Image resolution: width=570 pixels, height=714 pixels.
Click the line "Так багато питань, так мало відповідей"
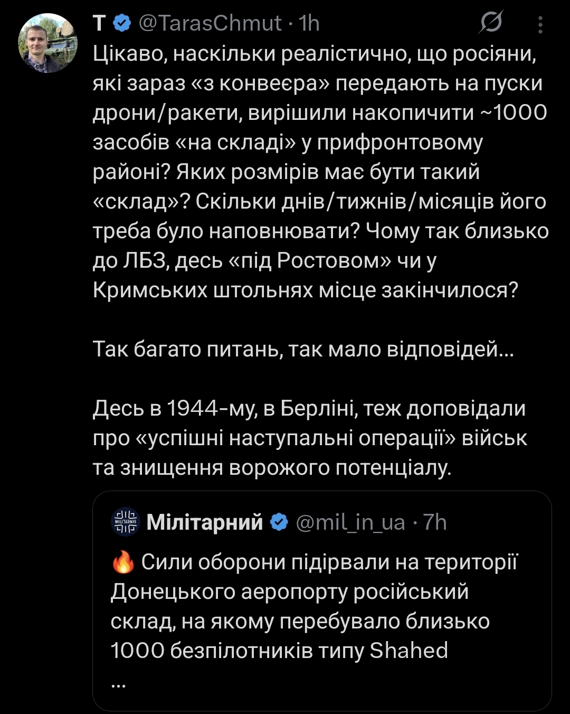(303, 349)
